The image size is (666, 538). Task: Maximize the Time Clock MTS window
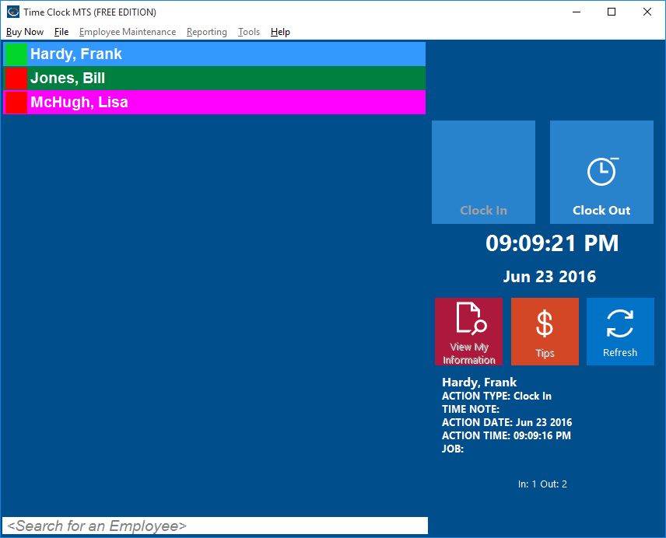click(612, 12)
